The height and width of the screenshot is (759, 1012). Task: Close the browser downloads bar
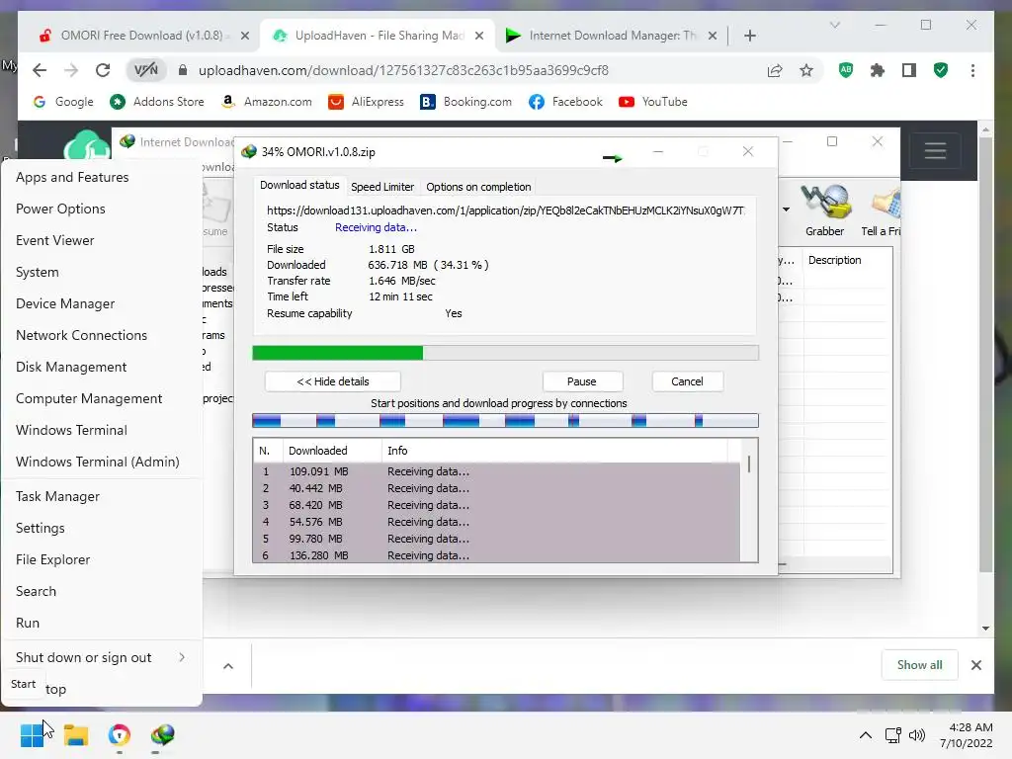[x=975, y=665]
